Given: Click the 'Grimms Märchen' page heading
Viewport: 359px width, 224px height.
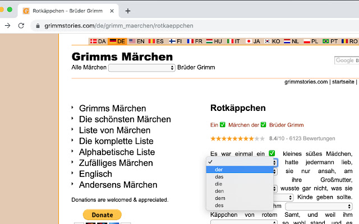Looking at the screenshot, I should pyautogui.click(x=122, y=57).
